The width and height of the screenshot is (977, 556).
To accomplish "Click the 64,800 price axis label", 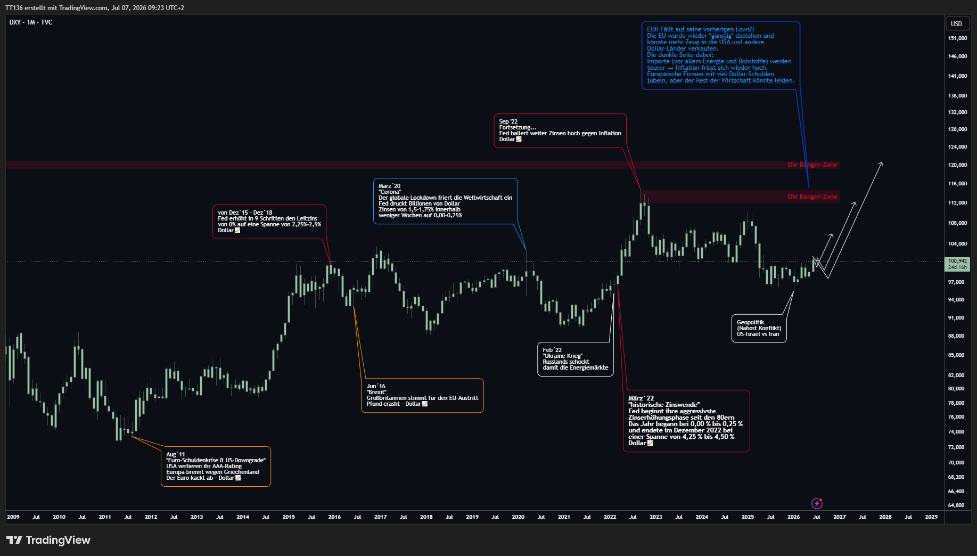I will click(x=956, y=505).
